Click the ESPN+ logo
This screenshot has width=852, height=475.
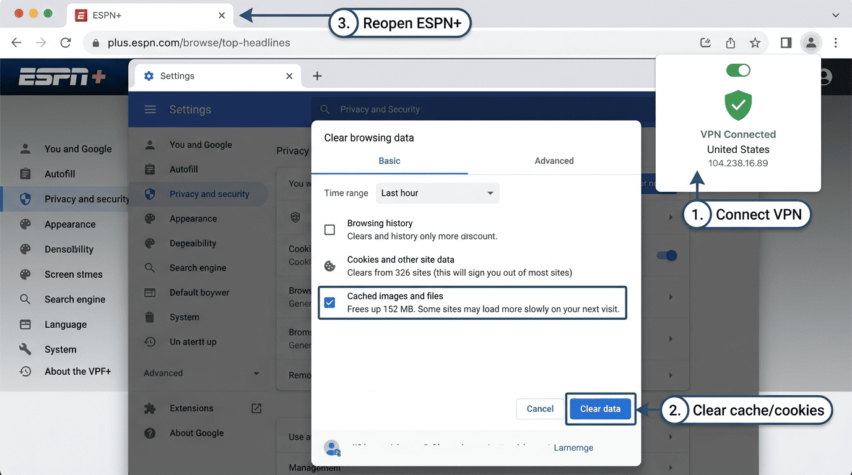[x=62, y=77]
